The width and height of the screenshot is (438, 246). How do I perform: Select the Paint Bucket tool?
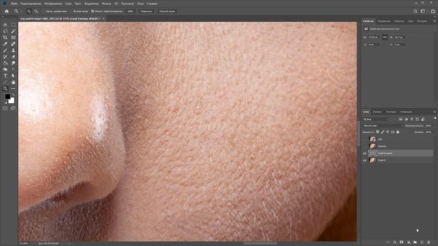[x=5, y=64]
